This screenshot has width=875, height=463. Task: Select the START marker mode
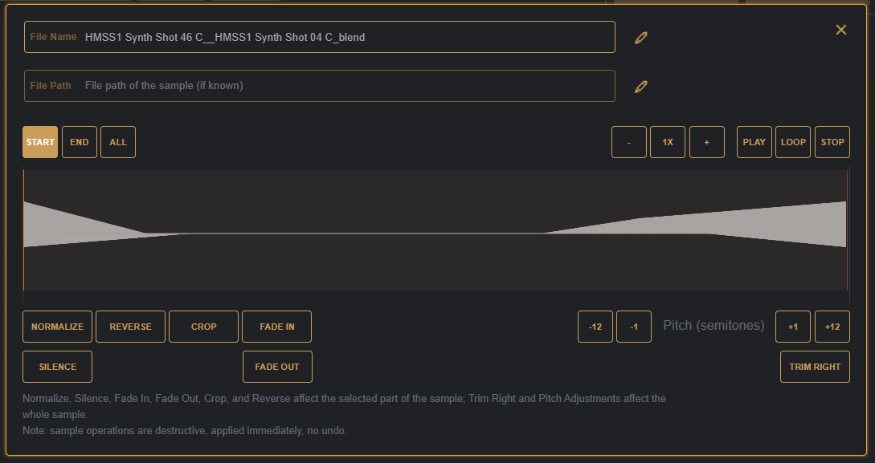pos(40,142)
